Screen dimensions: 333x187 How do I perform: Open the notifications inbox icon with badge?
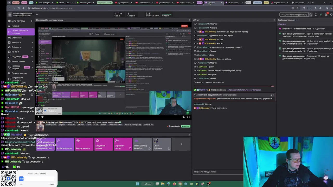tap(326, 14)
